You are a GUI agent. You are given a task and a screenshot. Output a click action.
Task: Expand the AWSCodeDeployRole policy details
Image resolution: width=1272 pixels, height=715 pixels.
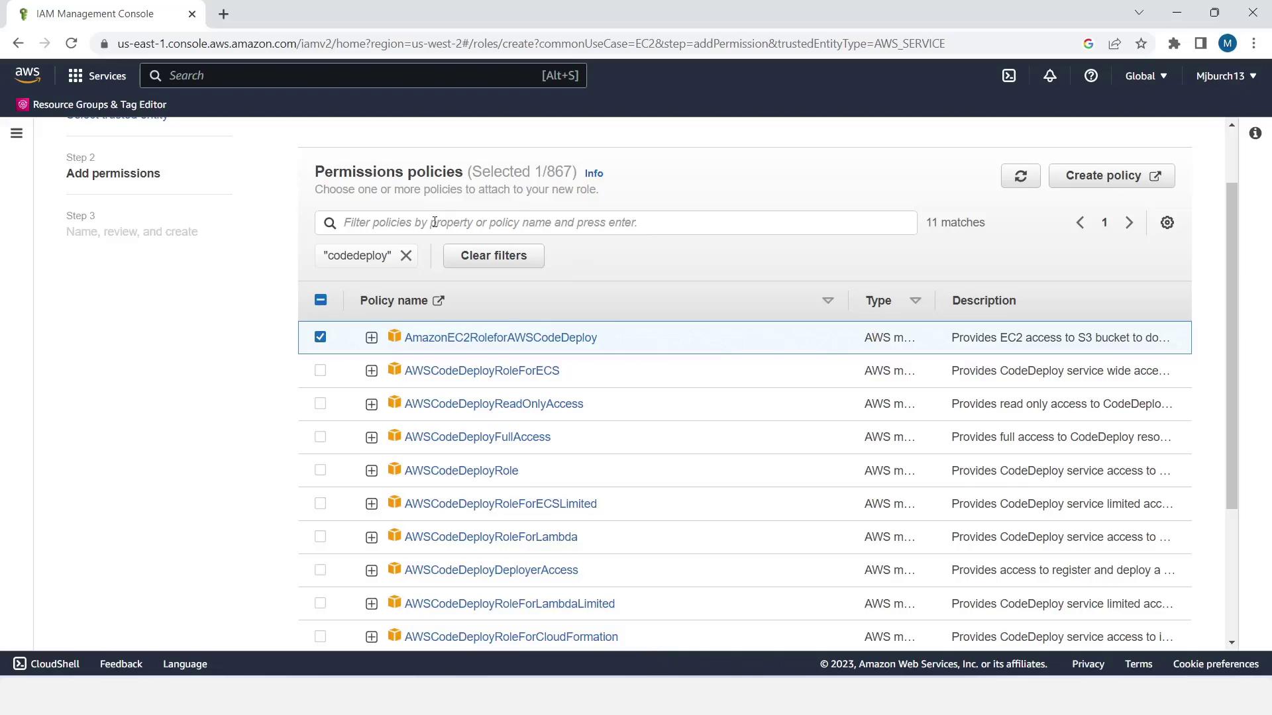tap(371, 471)
